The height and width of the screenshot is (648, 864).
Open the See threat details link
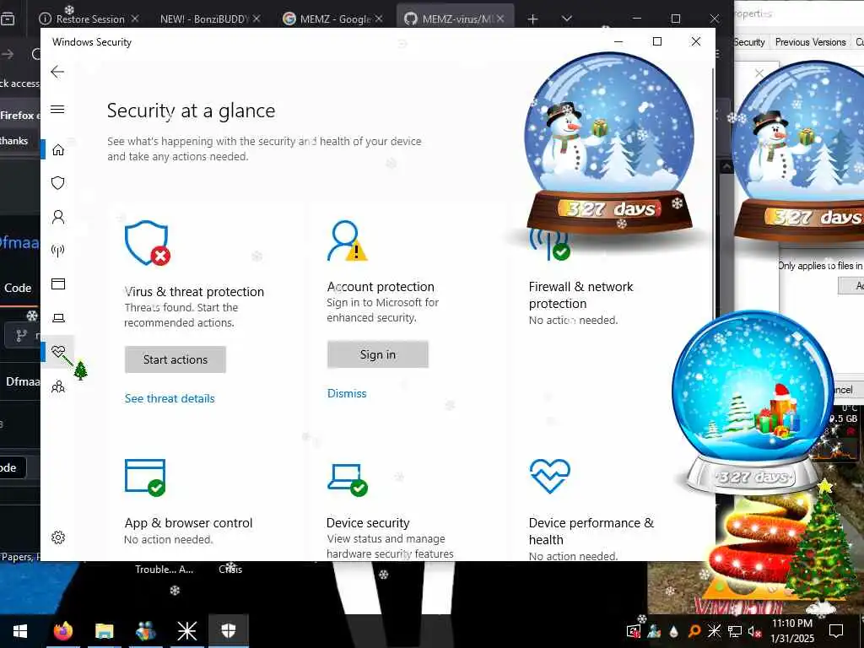[x=170, y=398]
